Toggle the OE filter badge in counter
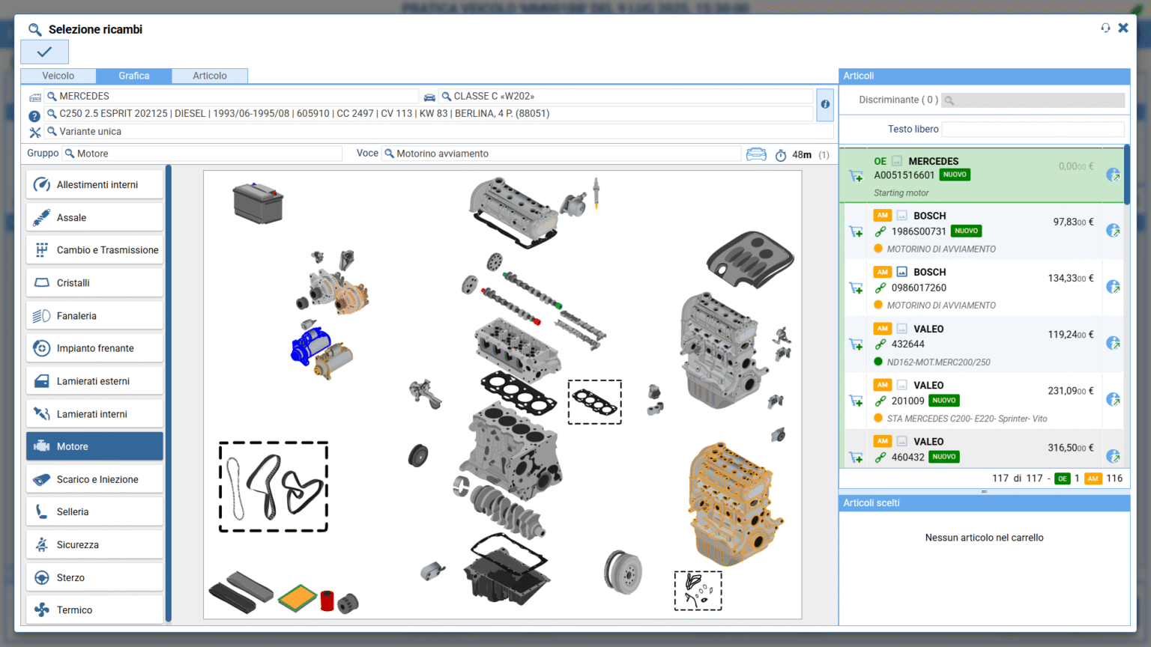Viewport: 1151px width, 647px height. [1062, 479]
